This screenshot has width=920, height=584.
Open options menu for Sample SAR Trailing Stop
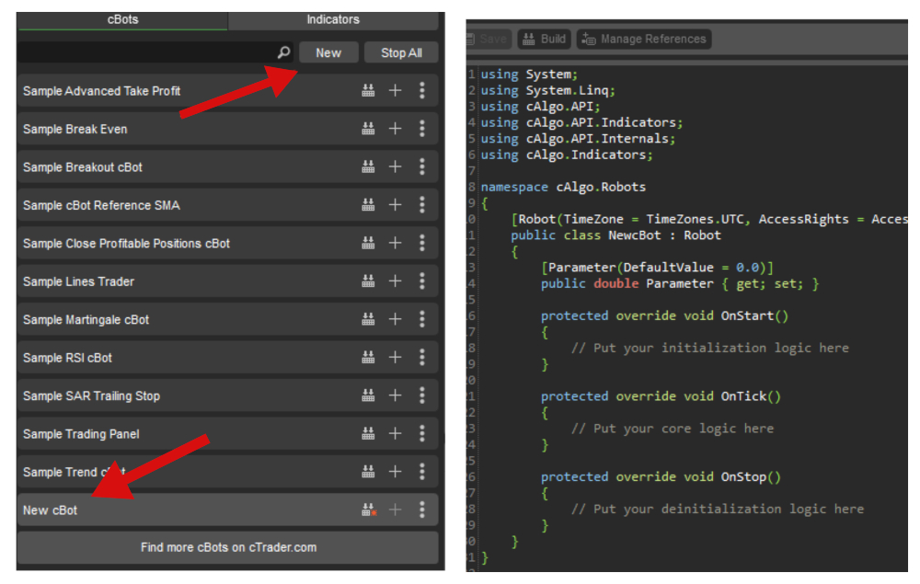click(x=422, y=395)
